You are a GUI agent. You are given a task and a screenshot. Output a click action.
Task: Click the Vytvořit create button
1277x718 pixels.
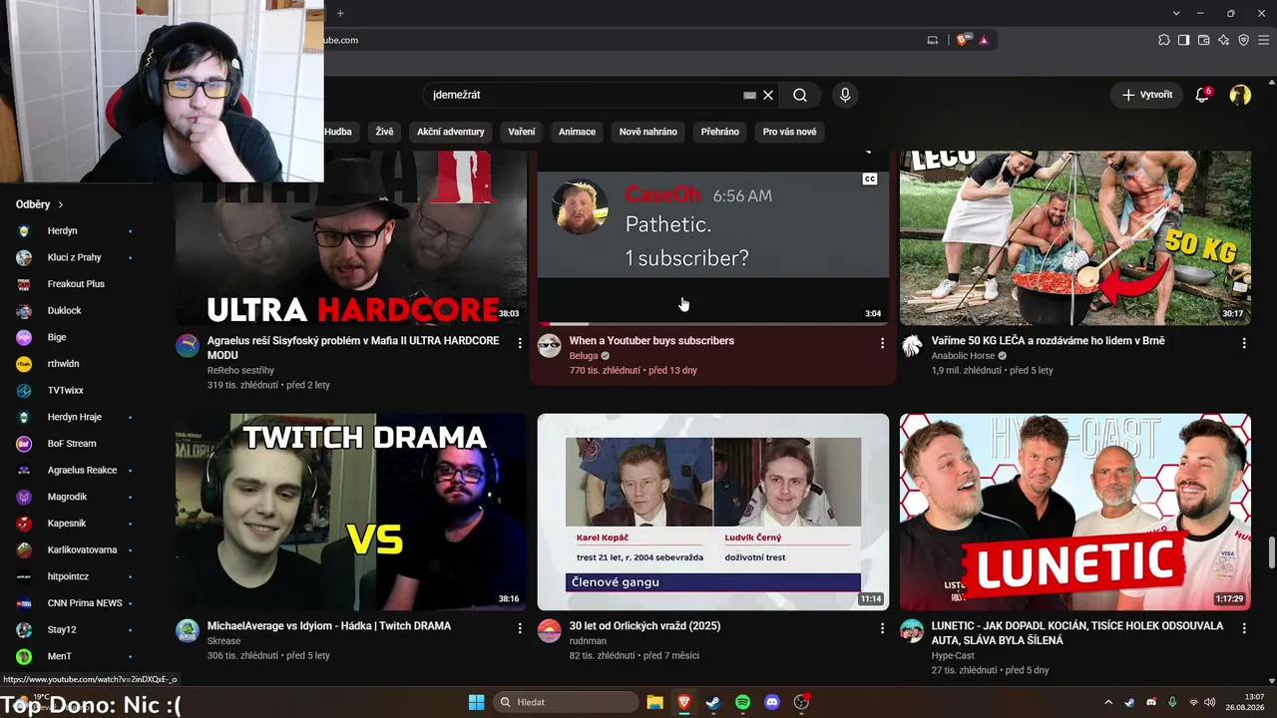click(x=1146, y=95)
